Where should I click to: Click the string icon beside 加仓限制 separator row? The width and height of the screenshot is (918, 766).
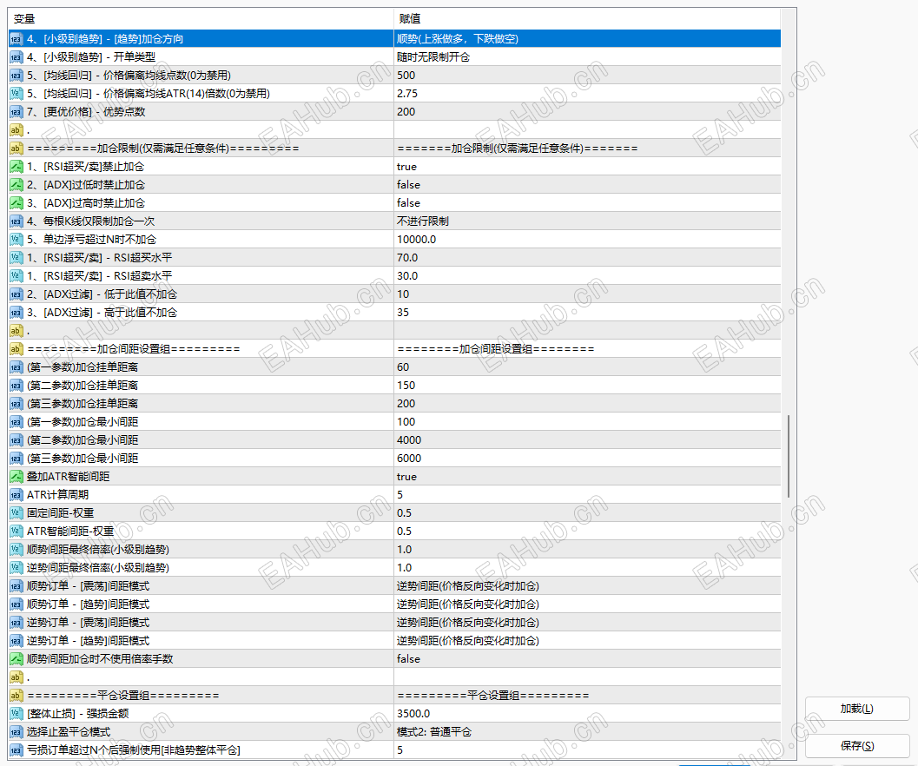point(16,149)
